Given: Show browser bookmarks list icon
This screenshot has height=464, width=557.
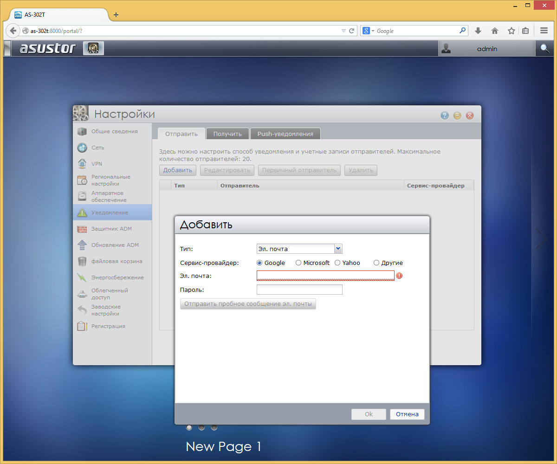Looking at the screenshot, I should click(525, 31).
